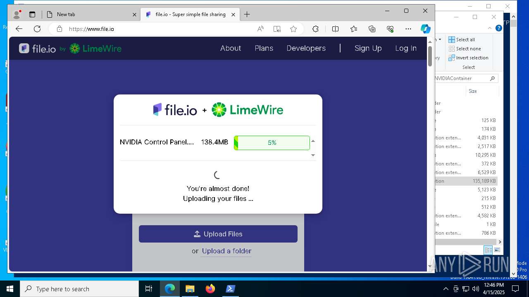Open the volume control in system tray
The image size is (529, 297).
tap(476, 289)
